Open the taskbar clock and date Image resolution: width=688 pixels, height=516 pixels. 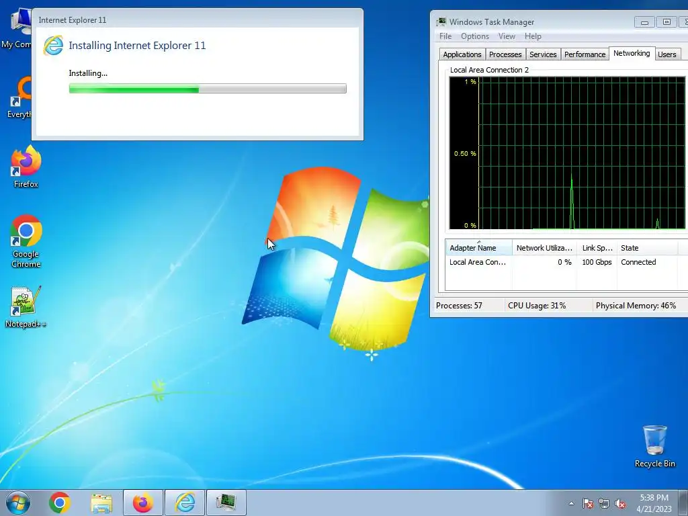(654, 503)
